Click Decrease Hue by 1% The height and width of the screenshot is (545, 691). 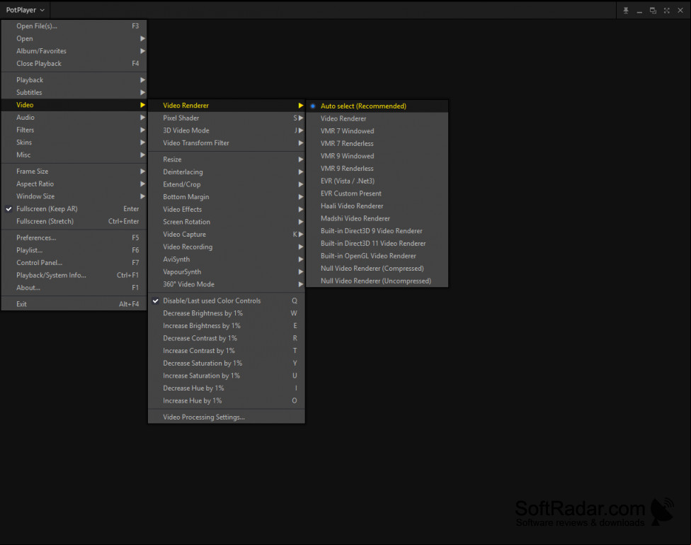pyautogui.click(x=227, y=388)
